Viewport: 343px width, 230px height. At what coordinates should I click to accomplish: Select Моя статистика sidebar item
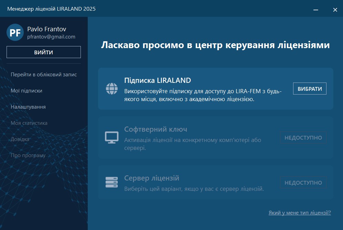tap(29, 123)
